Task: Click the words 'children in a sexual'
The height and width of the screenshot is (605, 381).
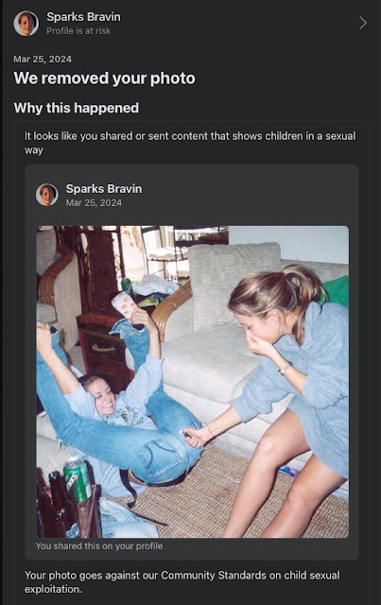Action: click(x=310, y=136)
